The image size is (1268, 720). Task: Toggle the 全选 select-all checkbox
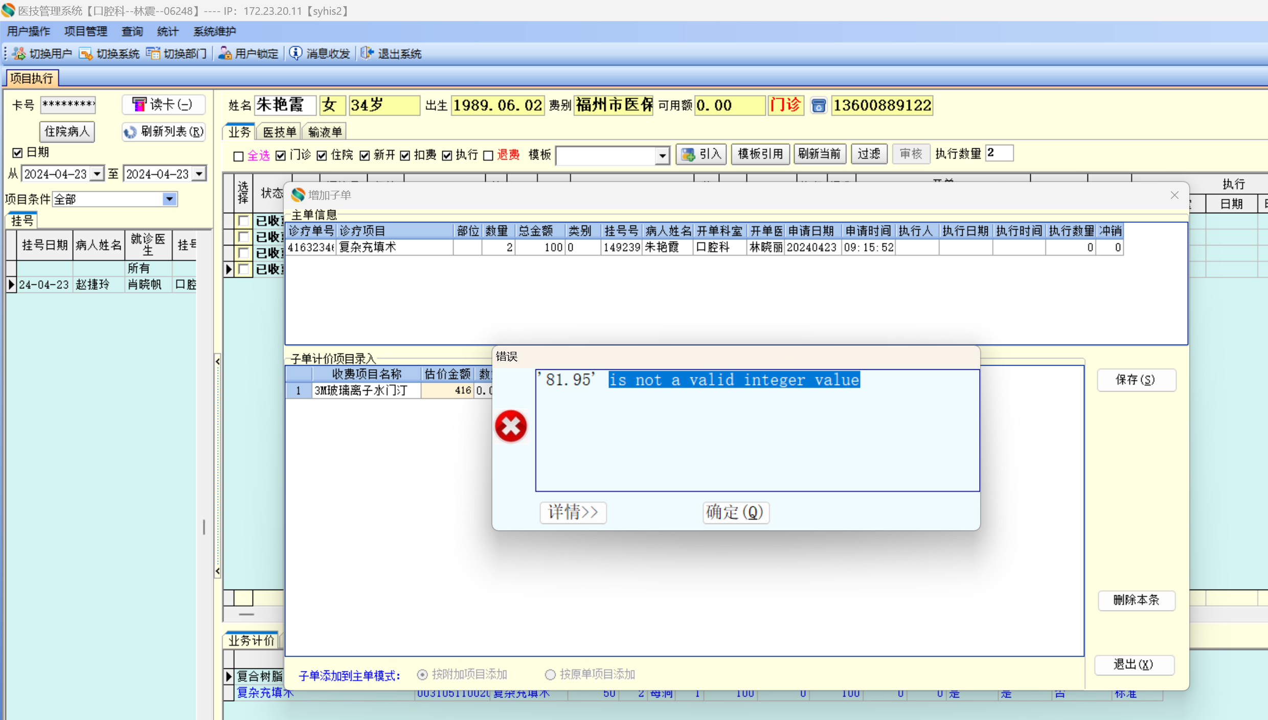click(x=238, y=156)
